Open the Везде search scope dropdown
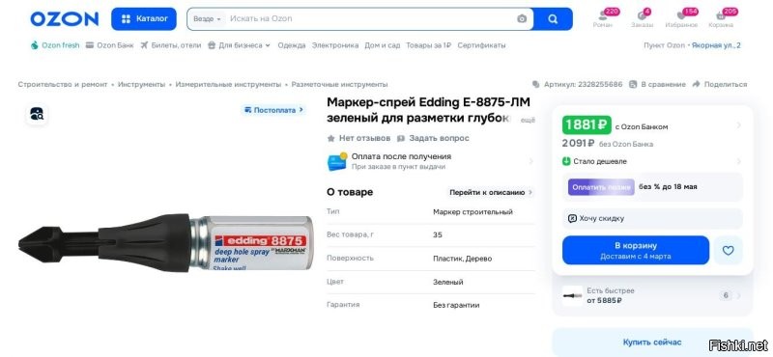773x357 pixels. pyautogui.click(x=207, y=18)
